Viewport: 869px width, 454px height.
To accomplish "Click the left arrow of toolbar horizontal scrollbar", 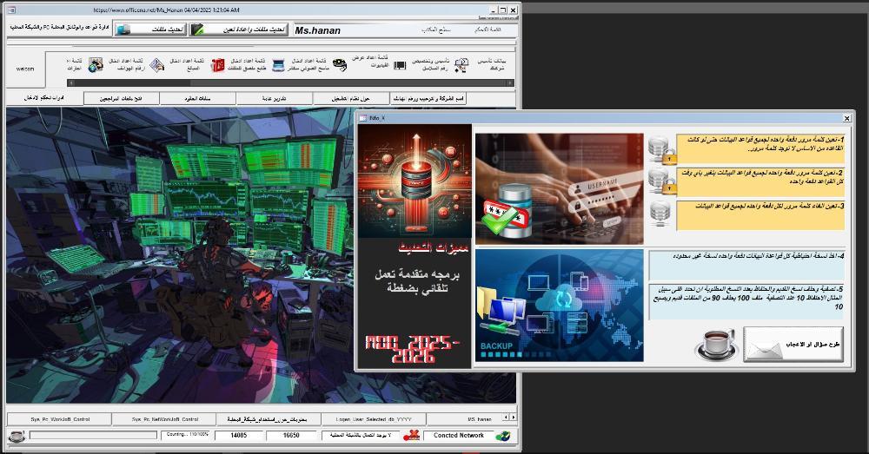I will pos(70,82).
